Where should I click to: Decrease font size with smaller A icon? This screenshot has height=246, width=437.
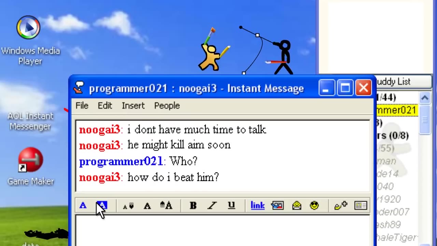click(x=128, y=206)
